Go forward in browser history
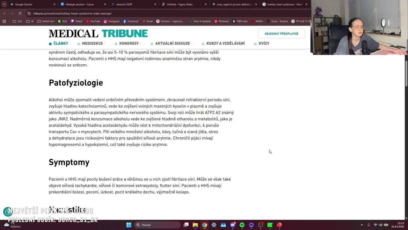 click(12, 13)
